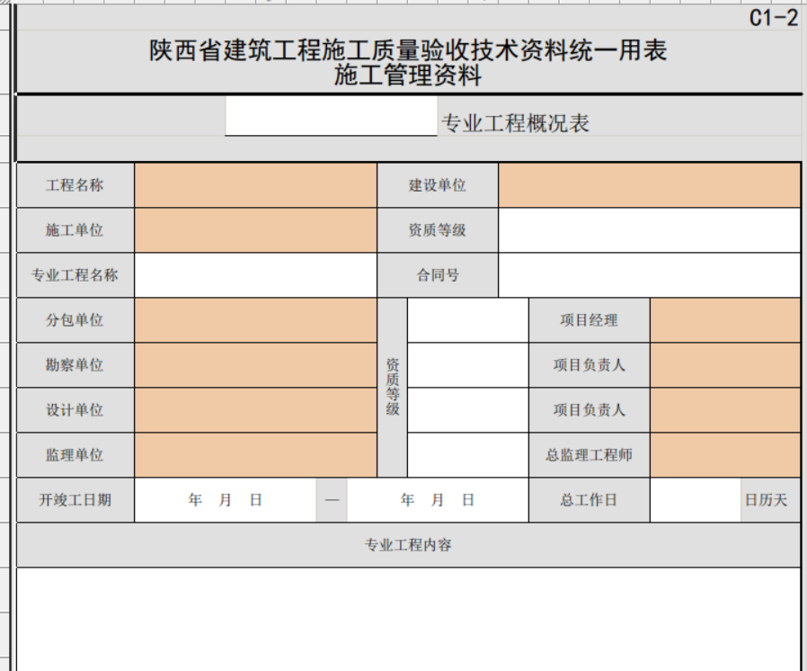
Task: Click the input cell beside 监理单位
Action: click(x=255, y=455)
